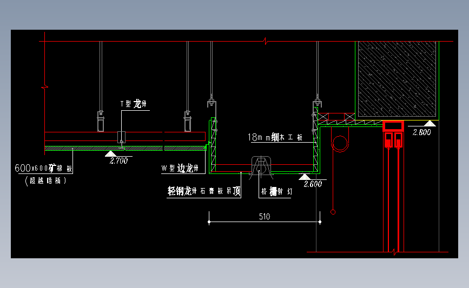Select the '18mm细木工板' annotation label

click(x=275, y=137)
